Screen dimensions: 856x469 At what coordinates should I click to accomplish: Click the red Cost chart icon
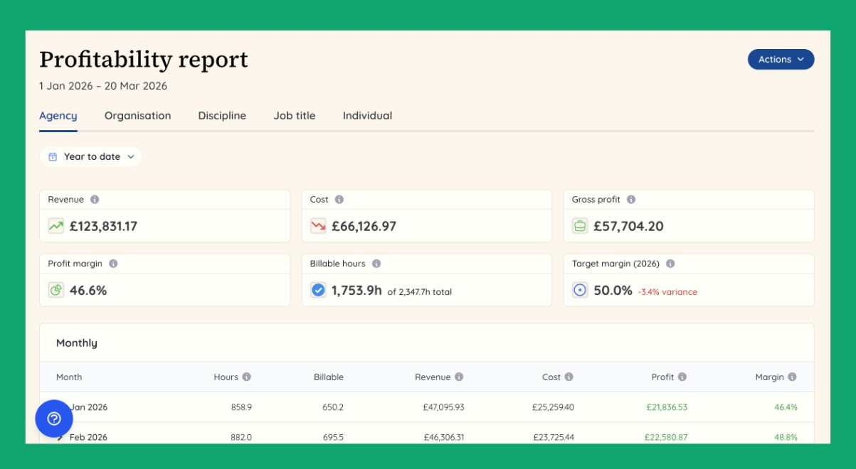point(317,224)
